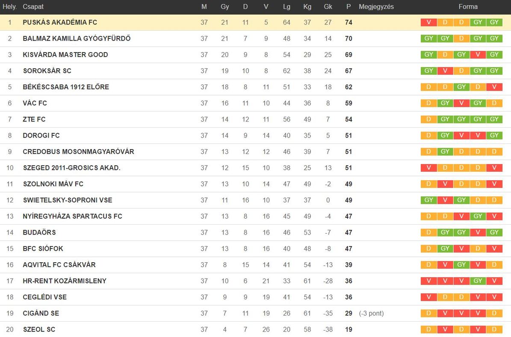511x337 pixels.
Task: Click Nyíregyháza Spartacus's green GY form badge
Action: pos(478,216)
